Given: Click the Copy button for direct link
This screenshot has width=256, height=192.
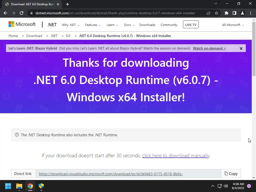Looking at the screenshot, I should coord(231,173).
